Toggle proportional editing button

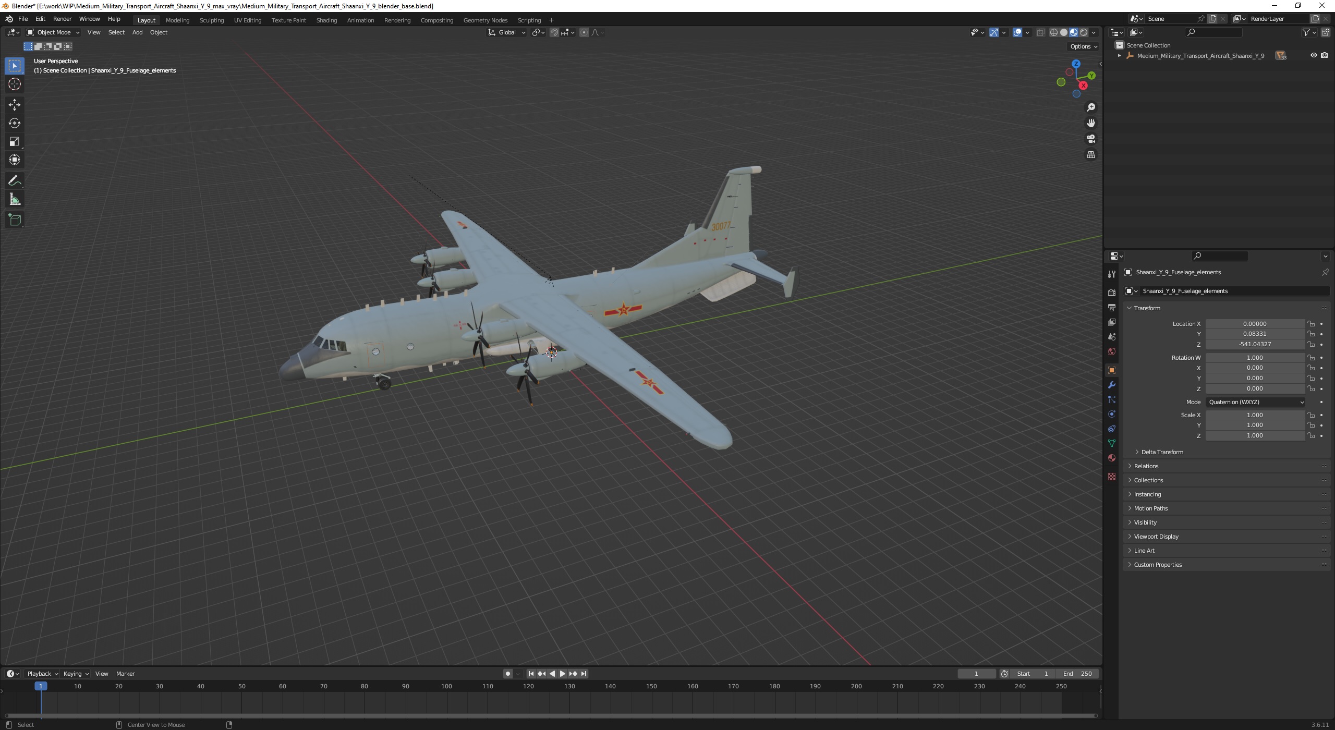[584, 32]
